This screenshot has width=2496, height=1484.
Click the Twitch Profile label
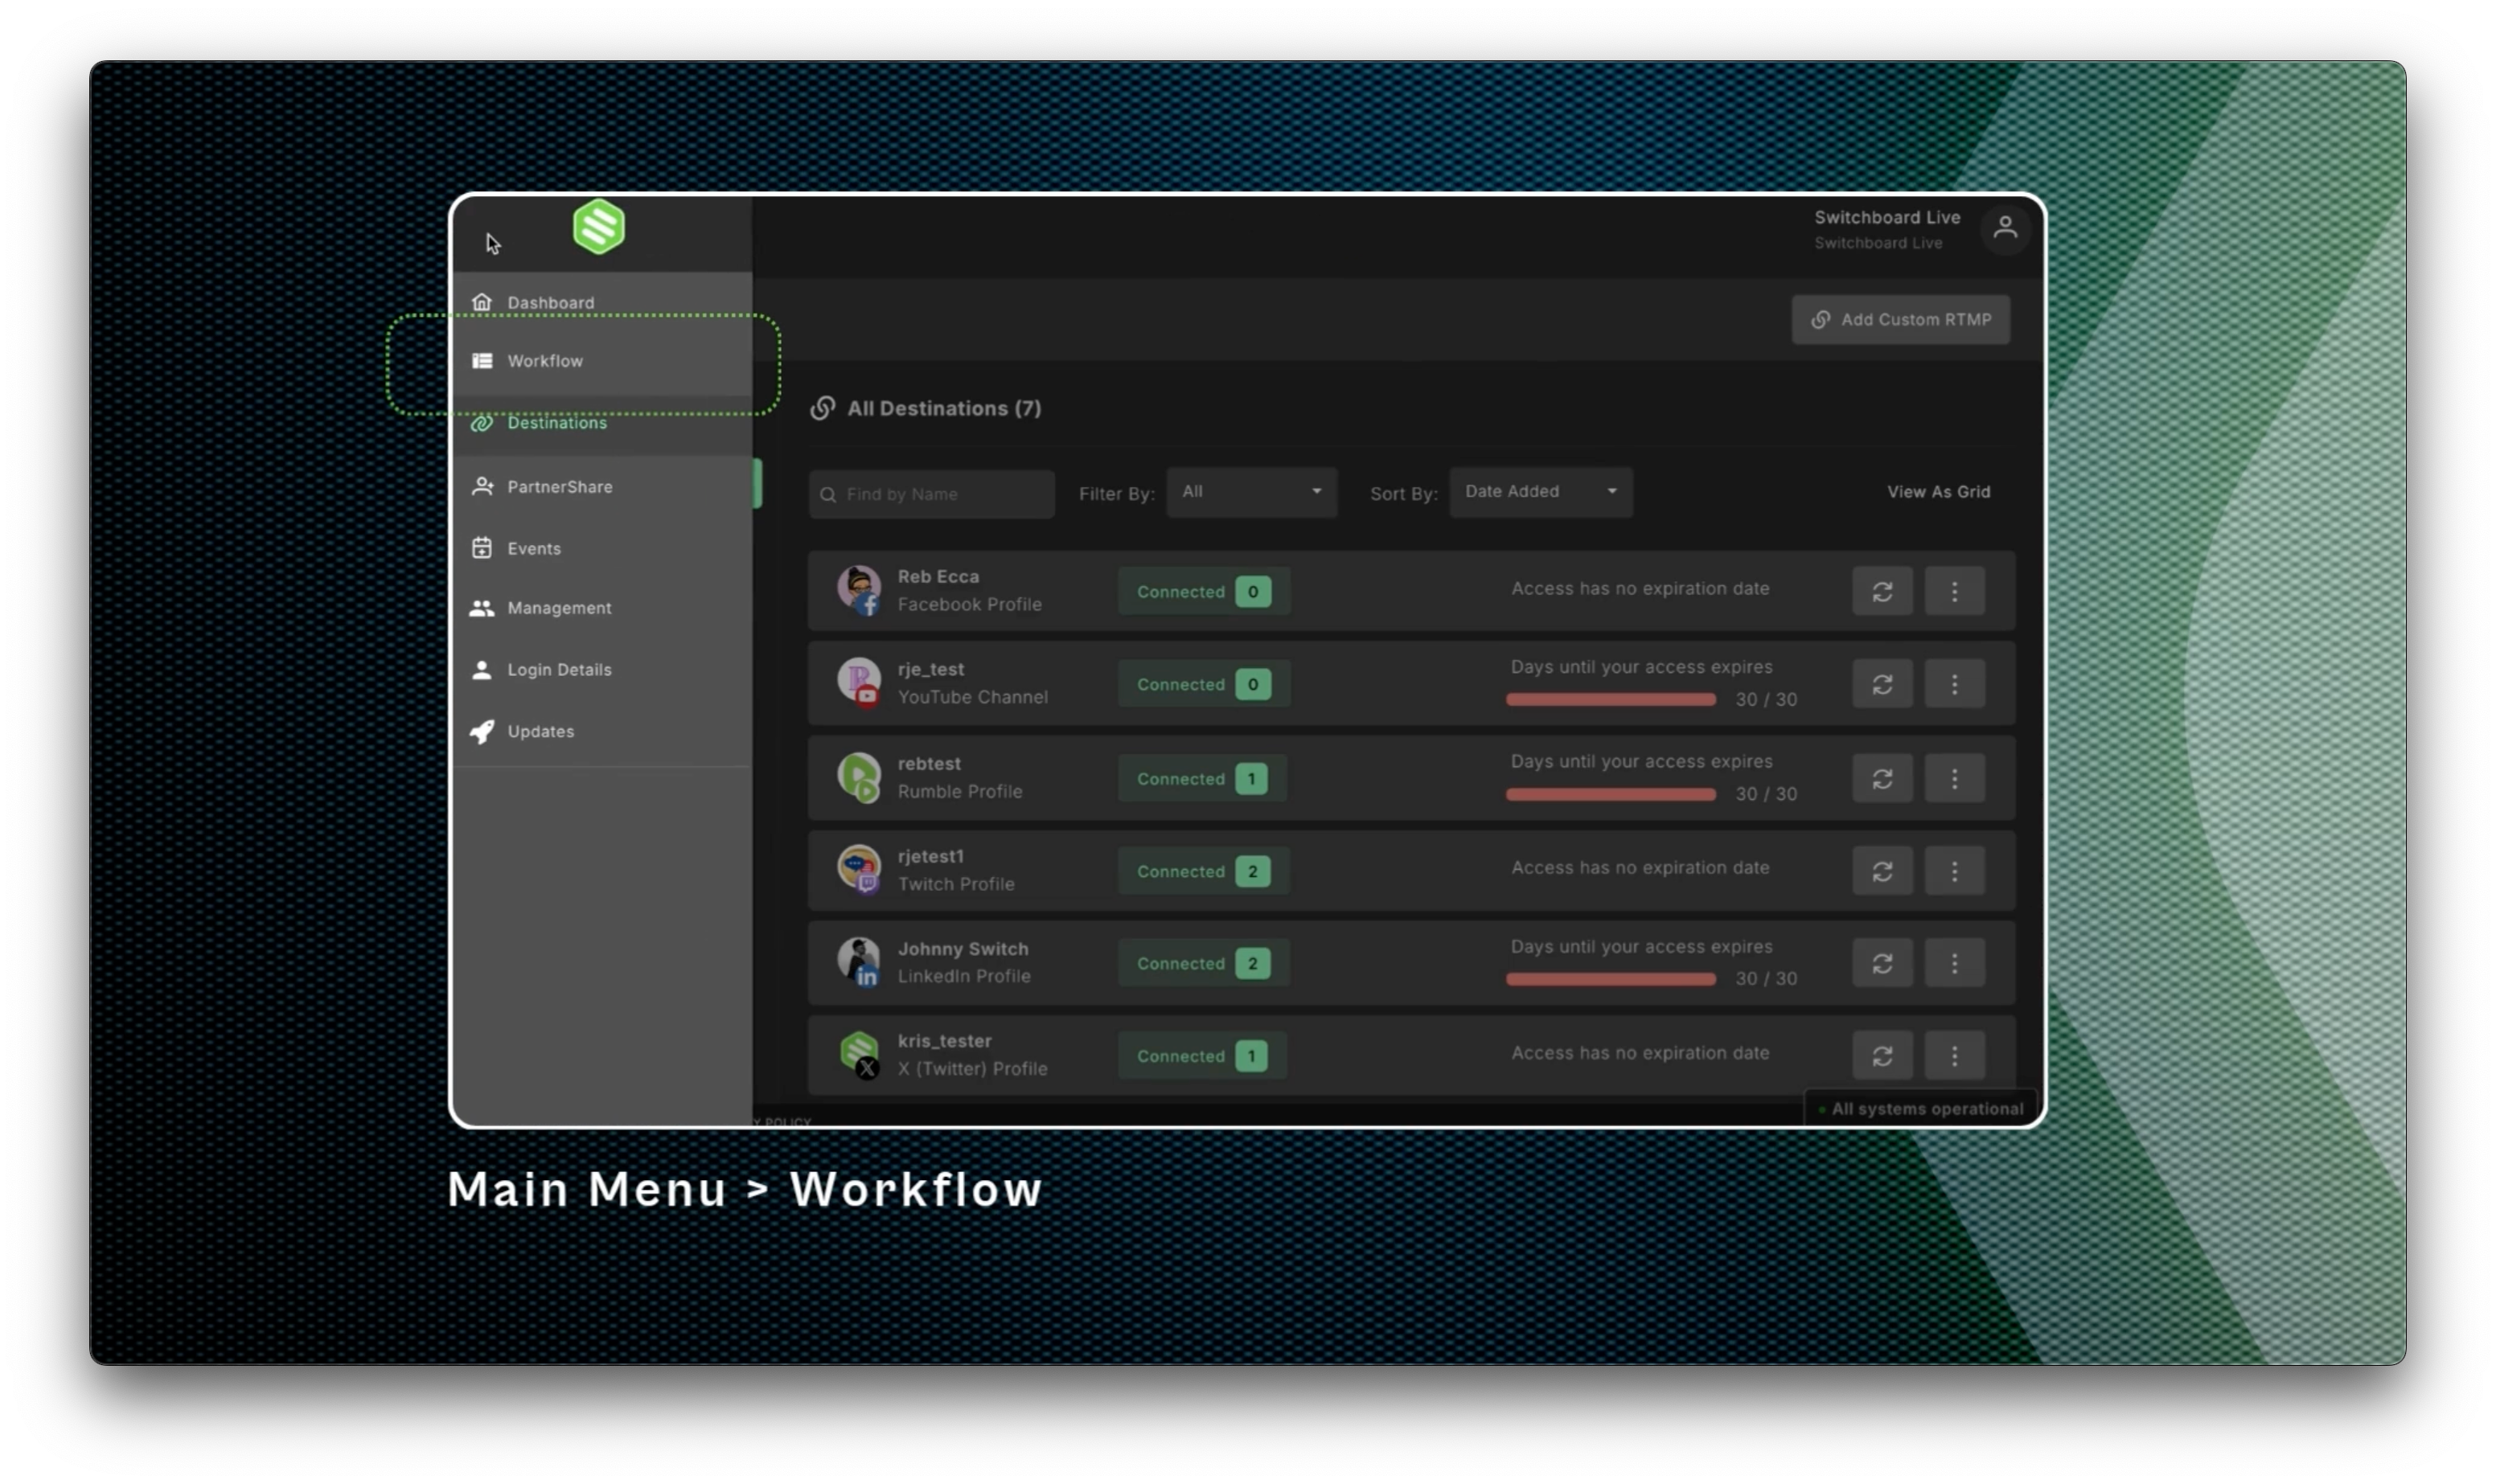pyautogui.click(x=955, y=884)
